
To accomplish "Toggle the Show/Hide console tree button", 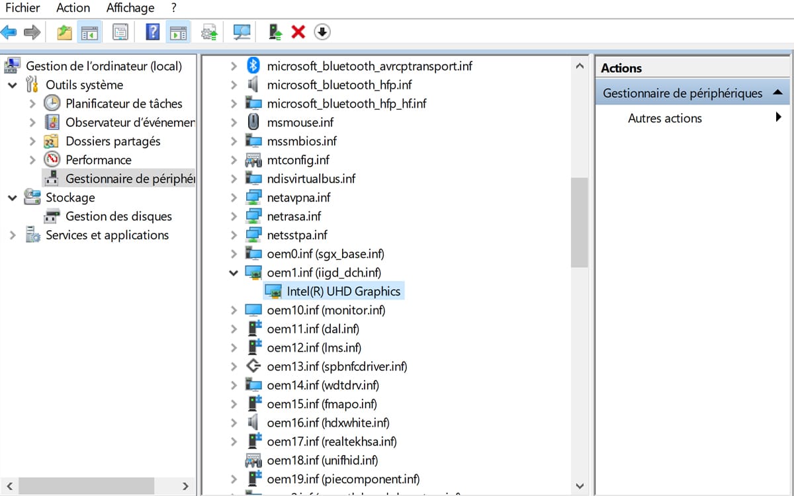I will [x=89, y=31].
